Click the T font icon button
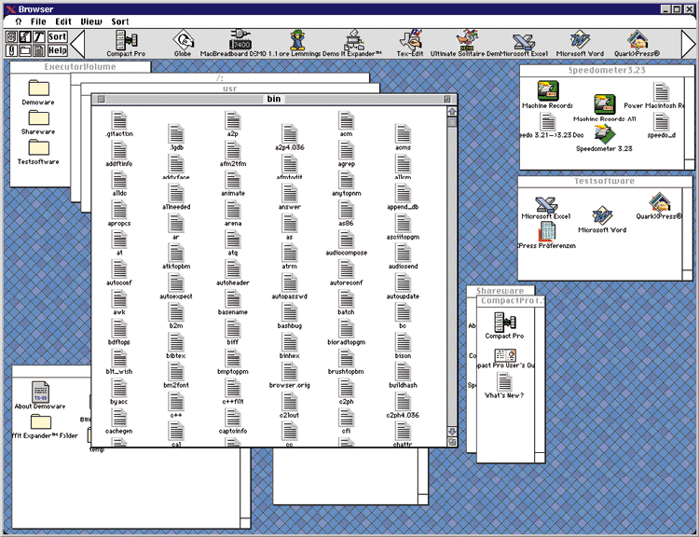Viewport: 699px width, 537px height. [39, 36]
